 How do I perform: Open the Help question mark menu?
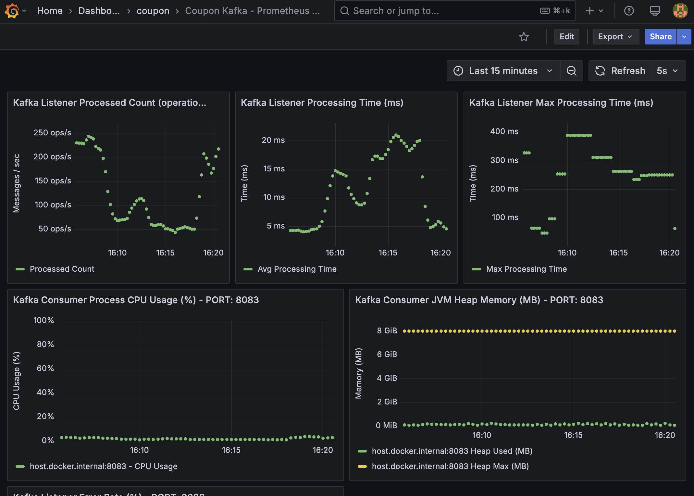click(629, 11)
